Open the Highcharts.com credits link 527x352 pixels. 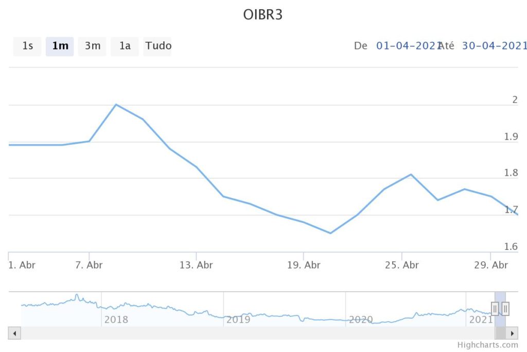click(487, 345)
